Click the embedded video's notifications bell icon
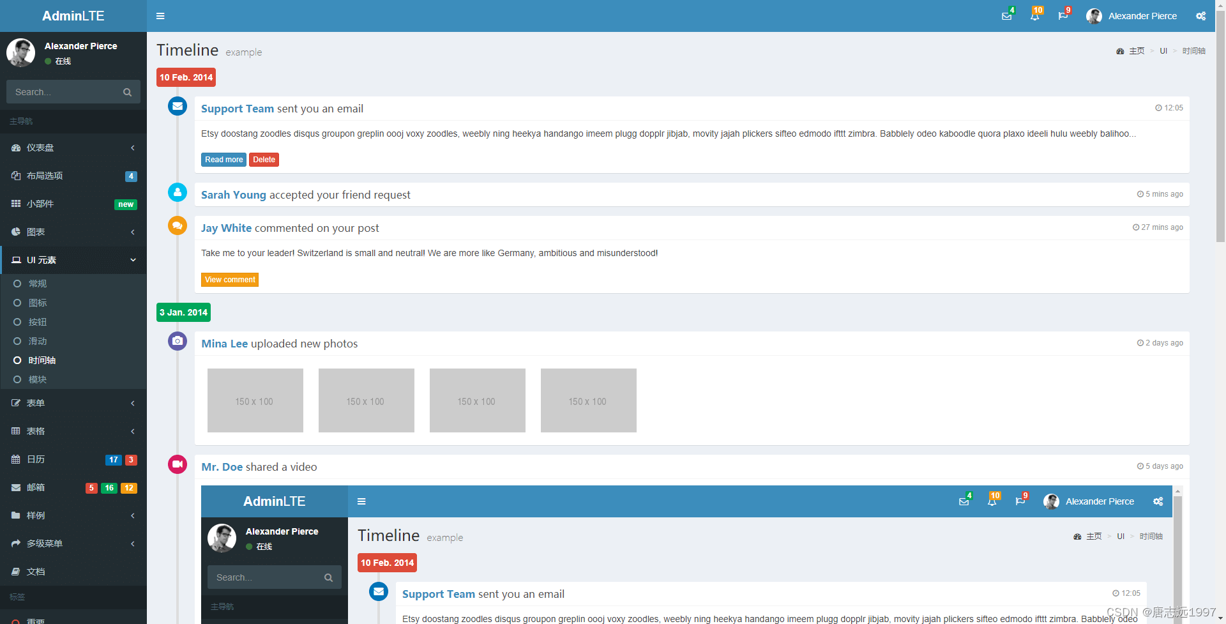1226x624 pixels. coord(992,501)
